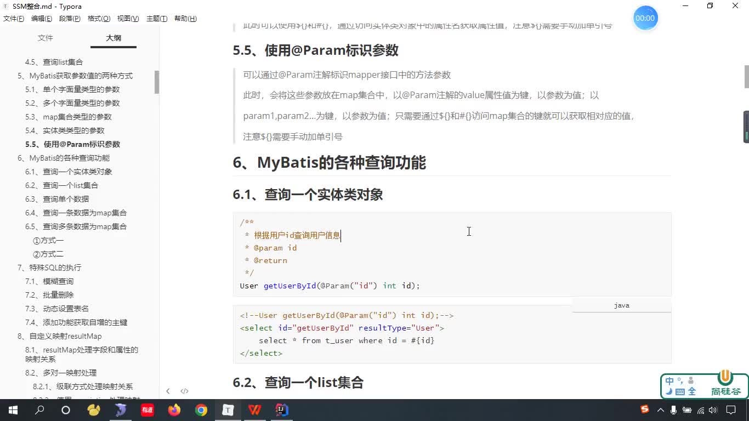The width and height of the screenshot is (749, 421).
Task: Collapse the sidebar with the arrow icon
Action: click(x=168, y=391)
